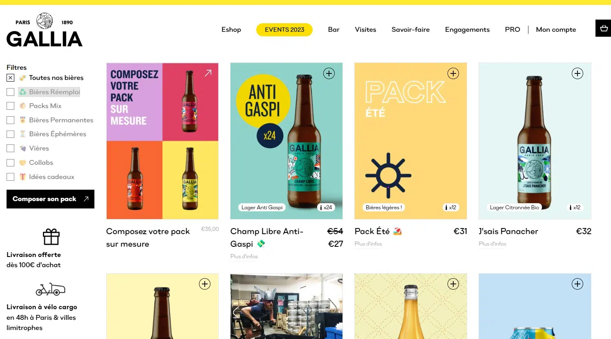Enable the Bières Réemploi filter checkbox
Screen dimensions: 611x339
click(x=11, y=92)
